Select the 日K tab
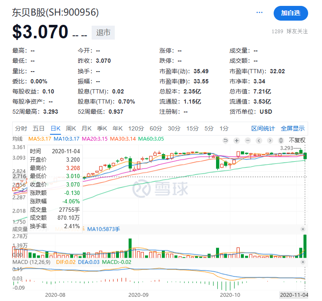The image size is (322, 301). (x=55, y=128)
